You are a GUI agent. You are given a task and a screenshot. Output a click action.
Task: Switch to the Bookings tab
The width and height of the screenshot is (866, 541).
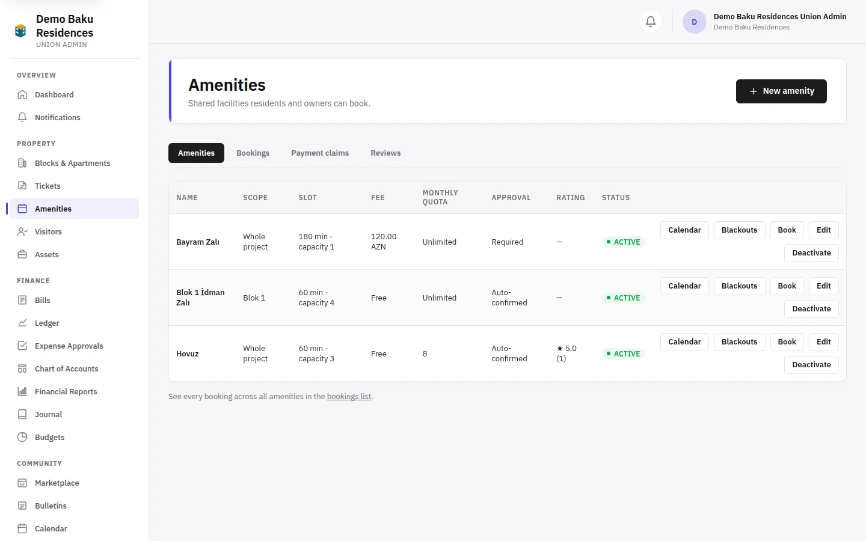click(253, 153)
